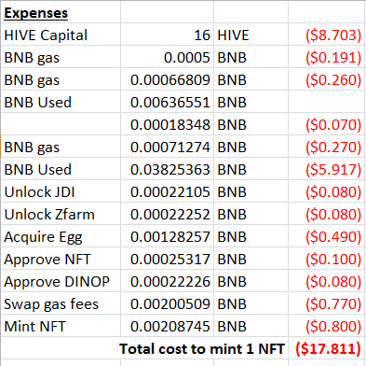Select the Swap gas fees cell
366x366 pixels.
[61, 303]
